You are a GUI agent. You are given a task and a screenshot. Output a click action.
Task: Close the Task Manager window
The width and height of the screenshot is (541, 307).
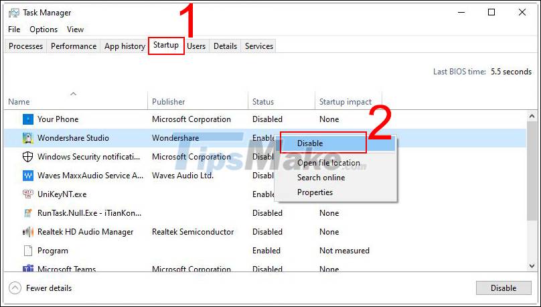[522, 13]
